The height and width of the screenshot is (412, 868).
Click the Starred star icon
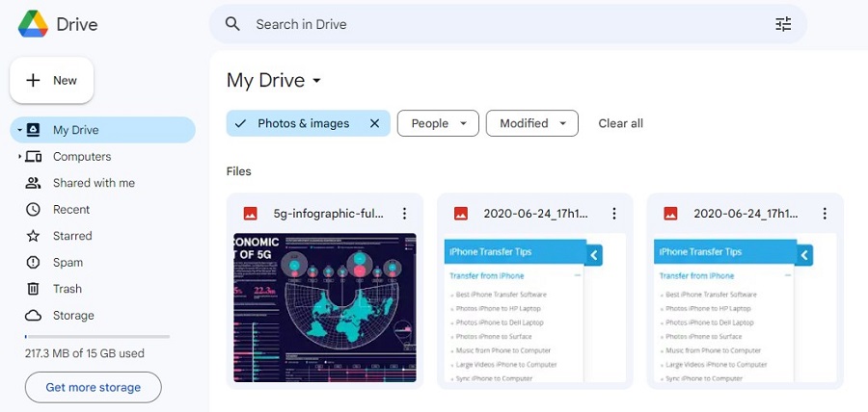tap(33, 236)
